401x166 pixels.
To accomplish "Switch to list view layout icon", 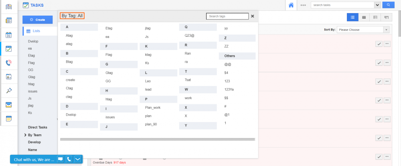I will point(352,17).
